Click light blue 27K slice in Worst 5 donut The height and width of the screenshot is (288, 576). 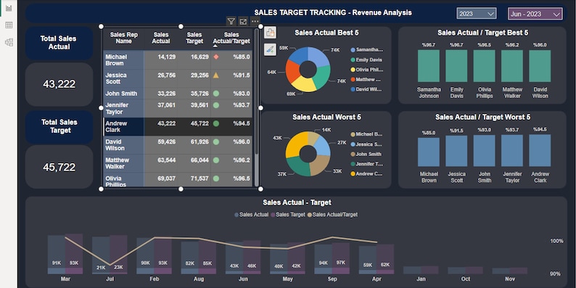(x=323, y=146)
